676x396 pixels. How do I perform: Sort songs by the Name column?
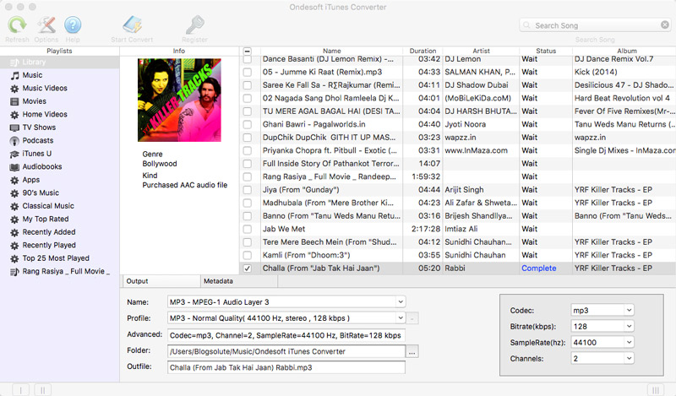[x=331, y=51]
